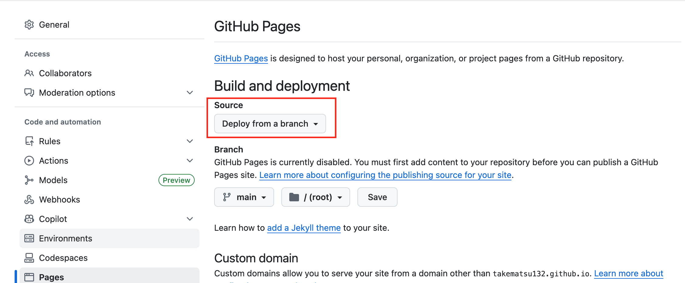Click the Copilot icon
685x283 pixels.
(x=29, y=219)
